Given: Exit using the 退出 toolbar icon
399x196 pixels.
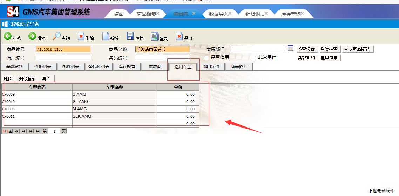Looking at the screenshot, I should 180,36.
